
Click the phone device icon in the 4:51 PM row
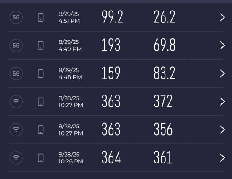[40, 17]
